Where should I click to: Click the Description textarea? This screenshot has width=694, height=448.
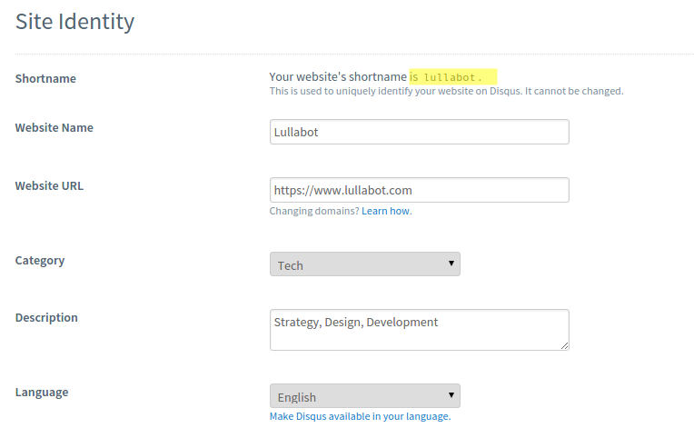[419, 330]
